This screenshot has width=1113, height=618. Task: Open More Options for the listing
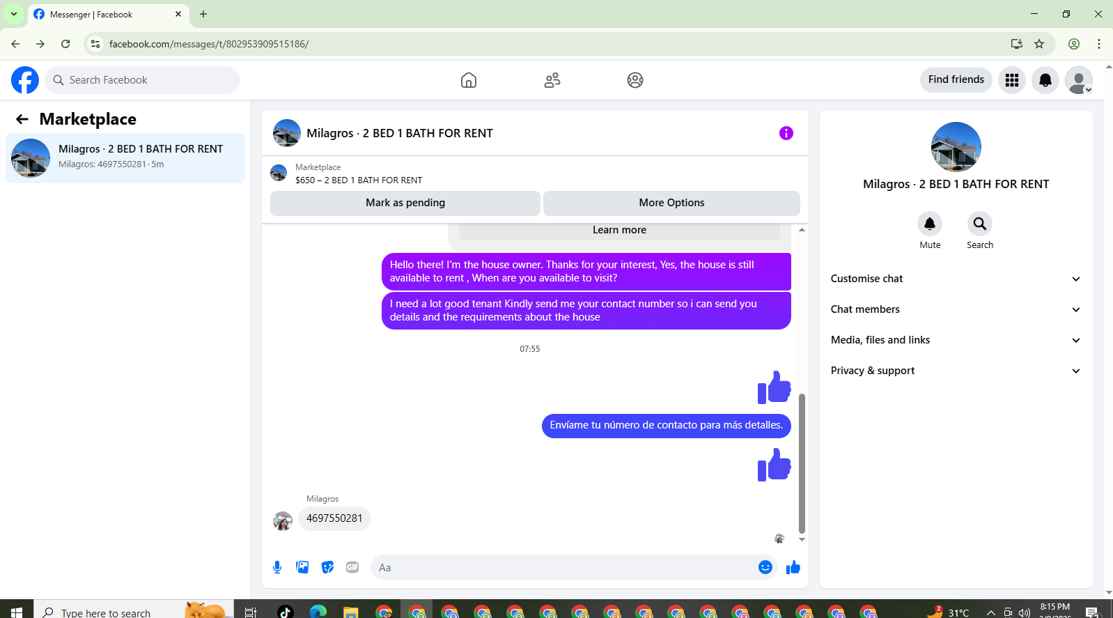(671, 203)
